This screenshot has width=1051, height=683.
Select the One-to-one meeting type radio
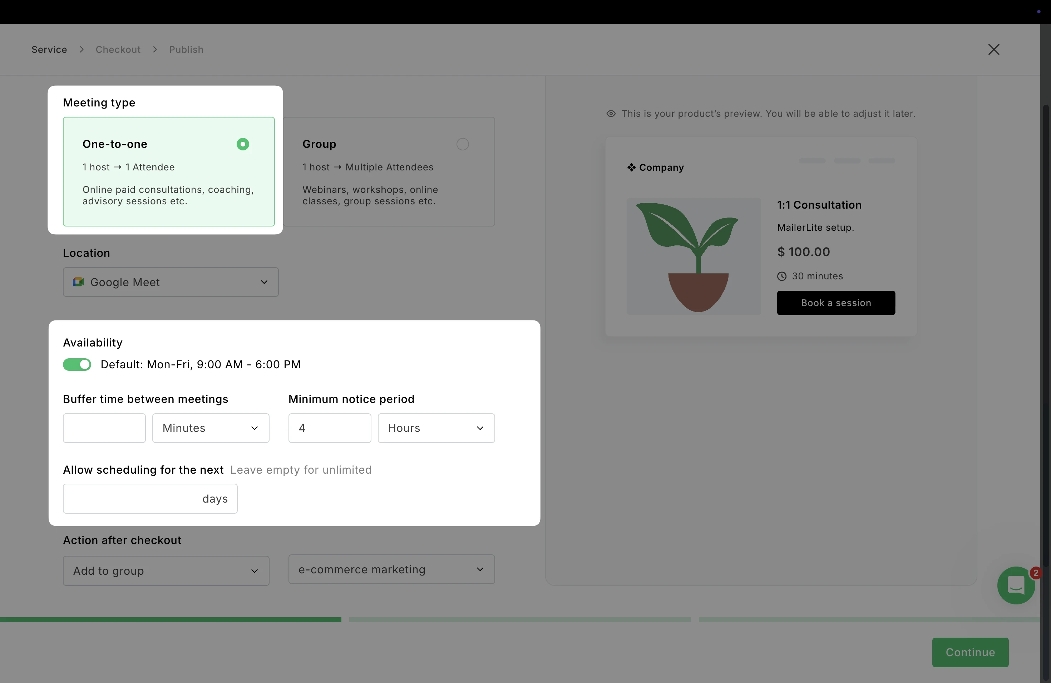coord(243,144)
